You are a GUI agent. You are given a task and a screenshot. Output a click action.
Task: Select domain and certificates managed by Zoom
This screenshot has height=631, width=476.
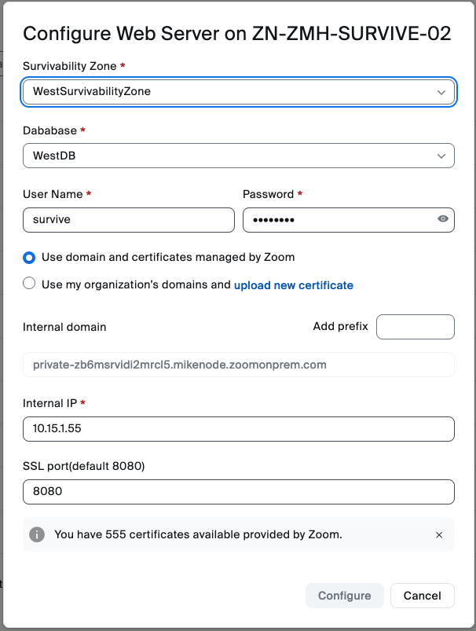coord(29,257)
